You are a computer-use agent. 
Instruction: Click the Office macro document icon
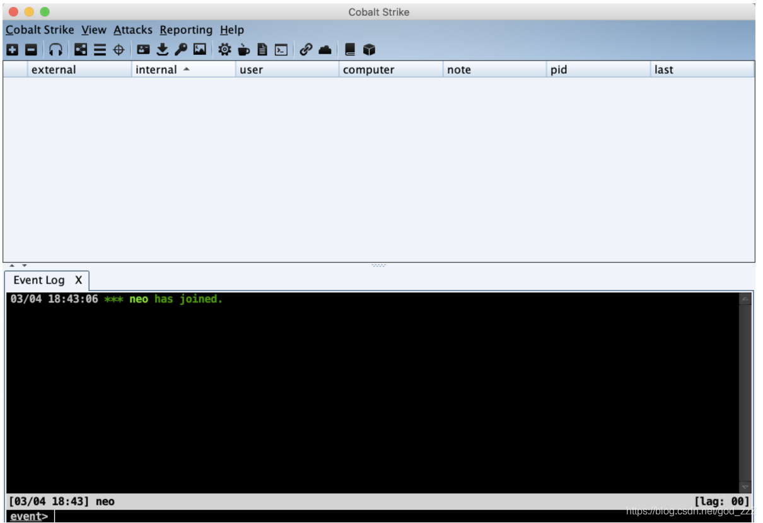[x=262, y=50]
